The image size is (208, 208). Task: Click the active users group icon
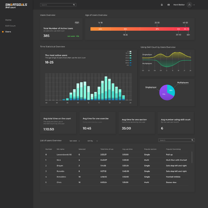[77, 23]
